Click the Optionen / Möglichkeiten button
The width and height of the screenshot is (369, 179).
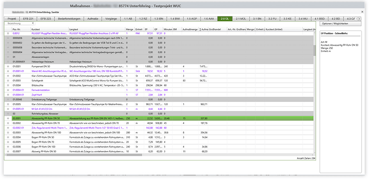338,25
